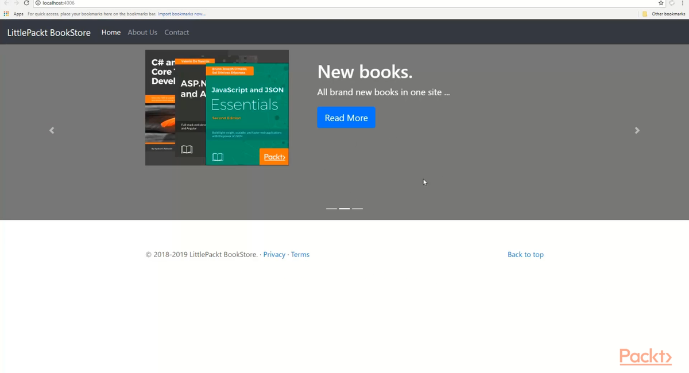Open the About Us navigation item
Screen dimensions: 689x373
[x=142, y=32]
